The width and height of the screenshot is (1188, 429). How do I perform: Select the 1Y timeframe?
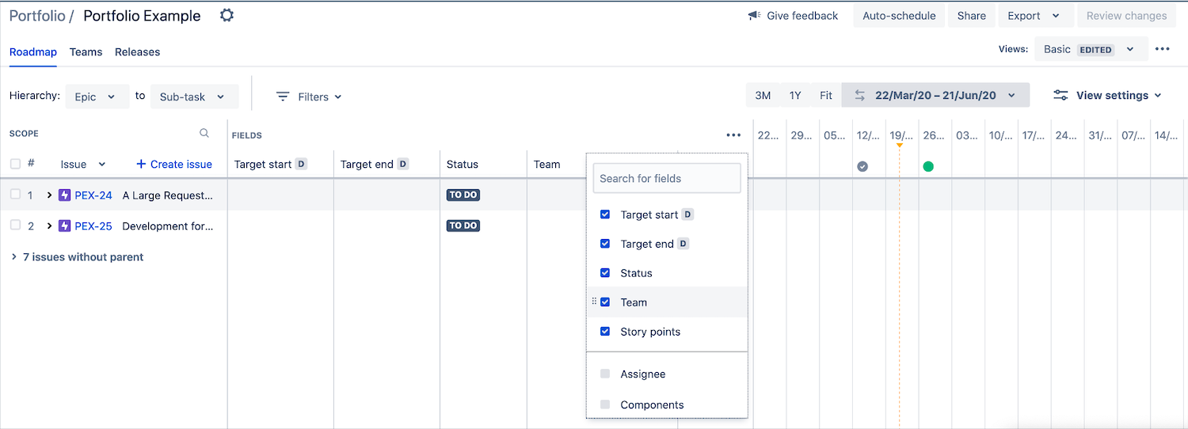click(795, 95)
